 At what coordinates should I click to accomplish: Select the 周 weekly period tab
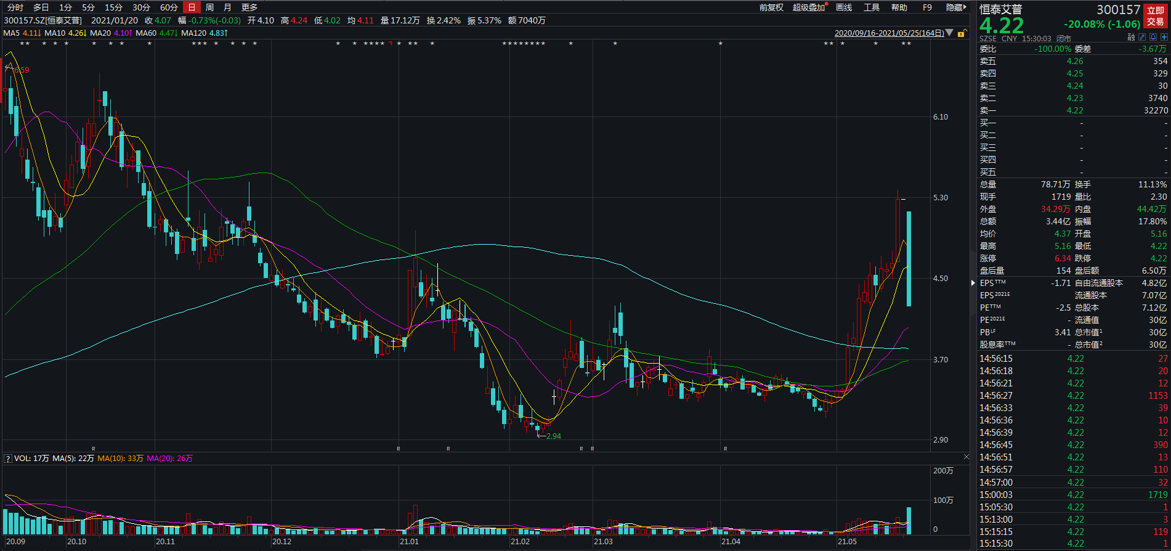pyautogui.click(x=210, y=7)
